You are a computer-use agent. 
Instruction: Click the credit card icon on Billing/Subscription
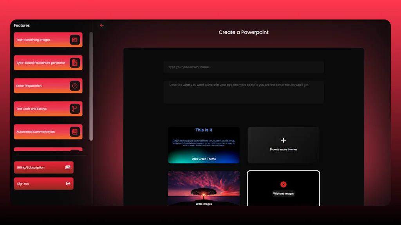tap(68, 167)
